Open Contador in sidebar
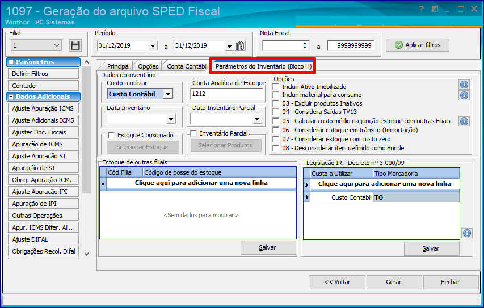 tap(43, 86)
